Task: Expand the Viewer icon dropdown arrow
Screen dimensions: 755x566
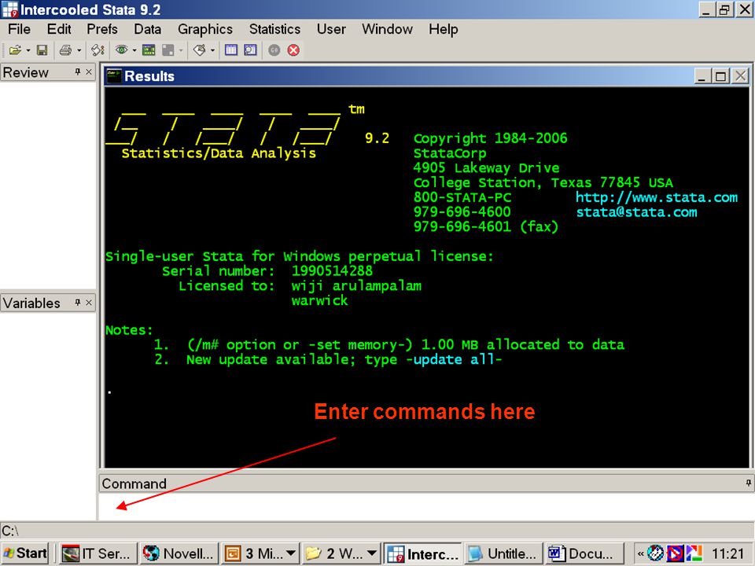Action: [134, 50]
